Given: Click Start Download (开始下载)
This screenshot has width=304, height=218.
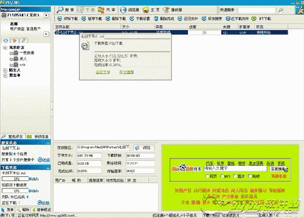Looking at the screenshot, I should pyautogui.click(x=67, y=19).
